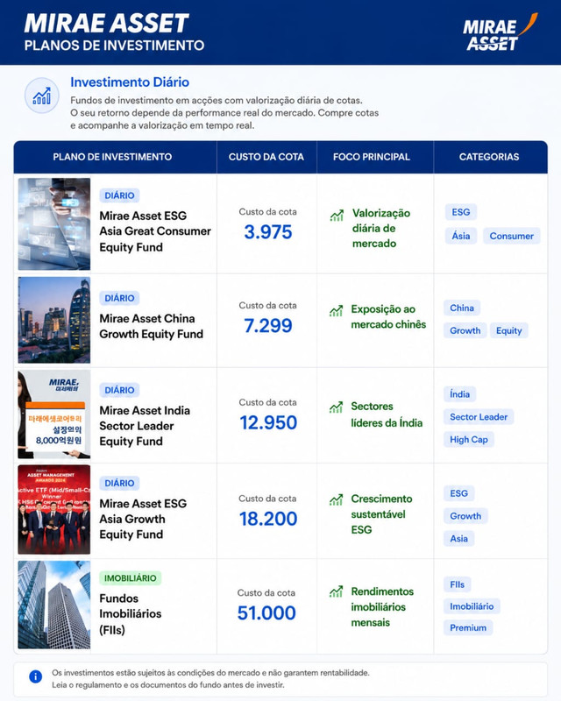Click trend icon beside Sectores líderes da Índia
561x701 pixels.
coord(336,407)
